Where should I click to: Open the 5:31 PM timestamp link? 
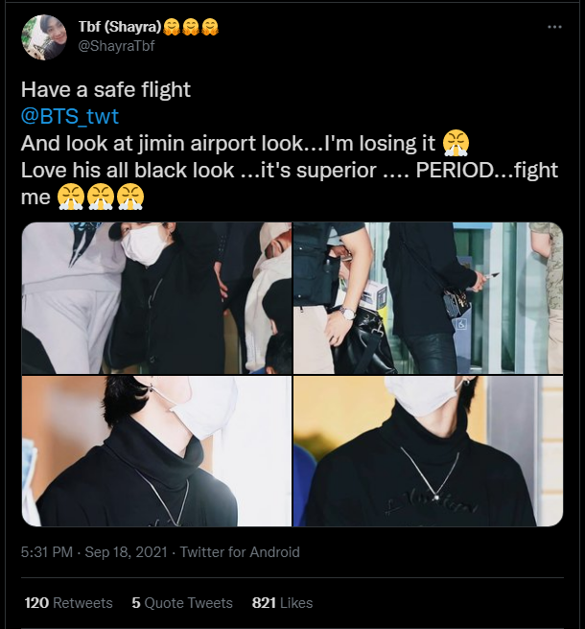[47, 552]
